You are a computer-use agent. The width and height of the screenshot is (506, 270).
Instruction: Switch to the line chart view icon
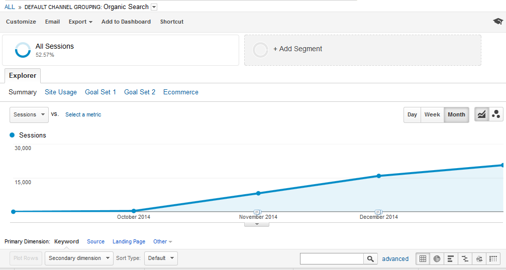tap(481, 114)
